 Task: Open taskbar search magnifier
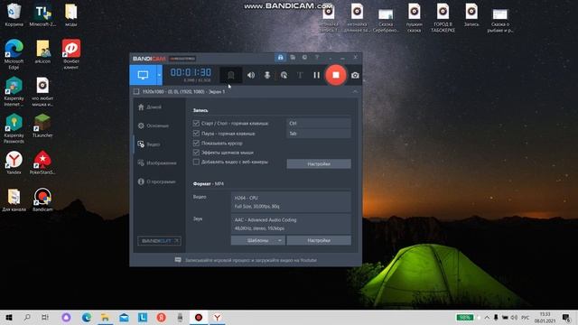(27, 317)
